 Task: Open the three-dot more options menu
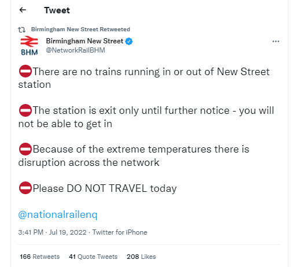point(276,41)
